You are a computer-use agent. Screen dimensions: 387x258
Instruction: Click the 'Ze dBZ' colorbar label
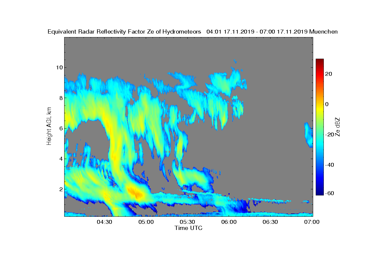pyautogui.click(x=338, y=127)
